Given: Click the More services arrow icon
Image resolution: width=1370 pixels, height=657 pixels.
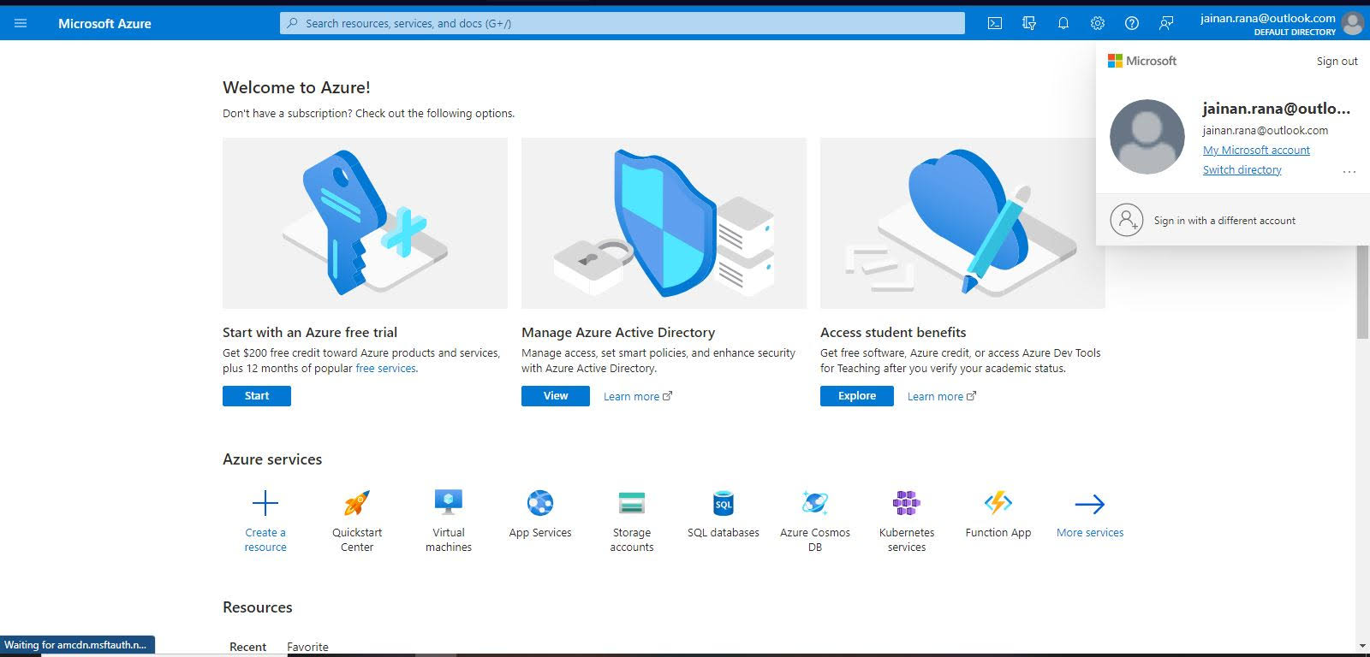Looking at the screenshot, I should point(1090,504).
